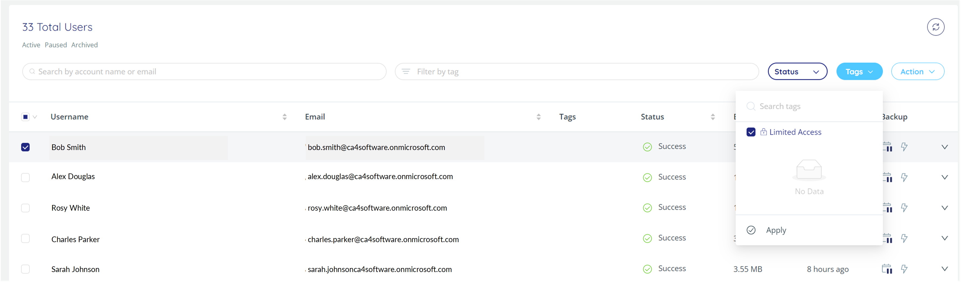Screen dimensions: 961x282
Task: Click alex.douglas@ca4software.onmicrosoft.com email
Action: [380, 176]
